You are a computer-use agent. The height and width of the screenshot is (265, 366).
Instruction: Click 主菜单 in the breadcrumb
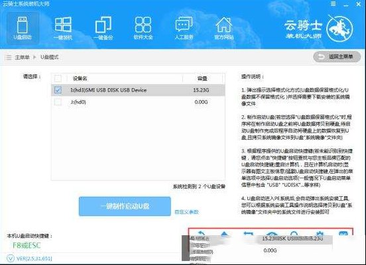pos(22,57)
